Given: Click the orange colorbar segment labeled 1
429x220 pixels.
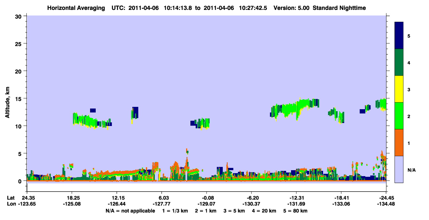Looking at the screenshot, I should coord(399,142).
